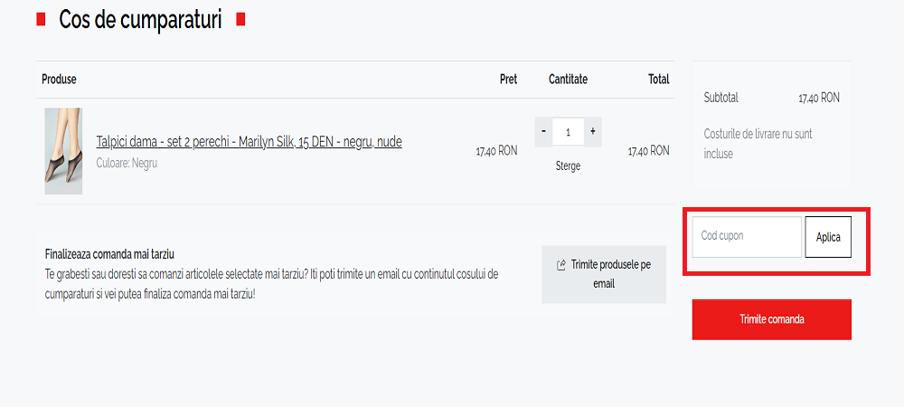Click the Total column header
Screen dimensions: 904x407
pos(658,80)
